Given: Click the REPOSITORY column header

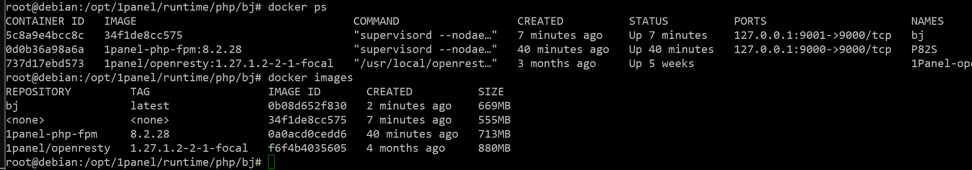Looking at the screenshot, I should pyautogui.click(x=38, y=92).
